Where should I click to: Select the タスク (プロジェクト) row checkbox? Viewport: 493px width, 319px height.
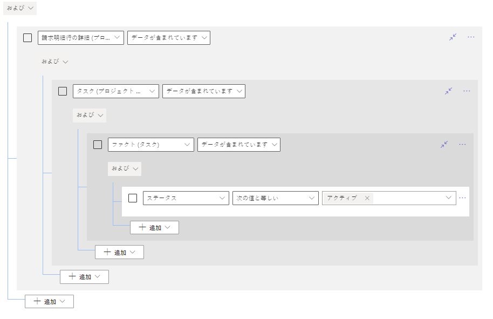pyautogui.click(x=63, y=91)
